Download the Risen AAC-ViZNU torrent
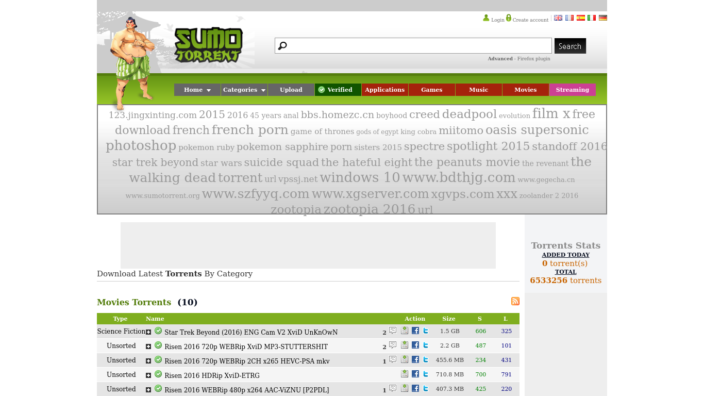The image size is (704, 396). pyautogui.click(x=405, y=388)
